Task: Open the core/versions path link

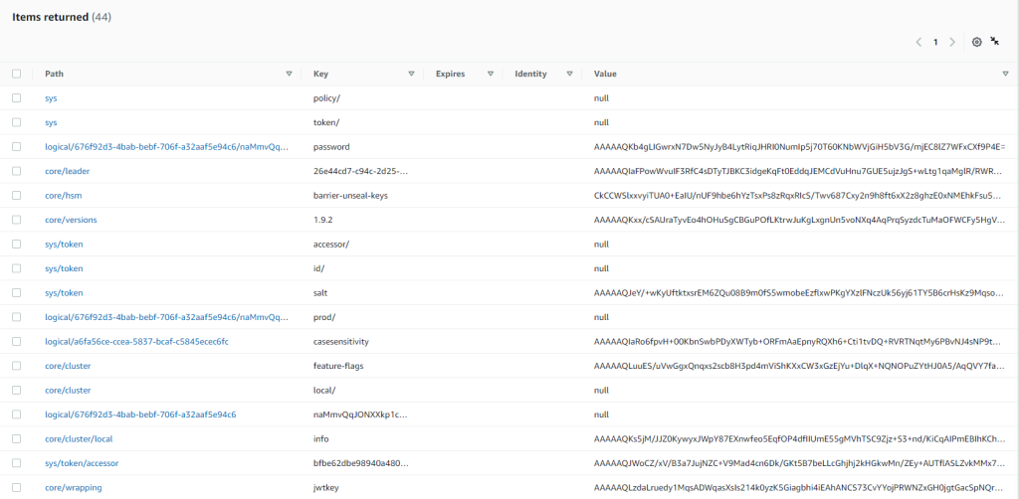Action: click(x=71, y=220)
